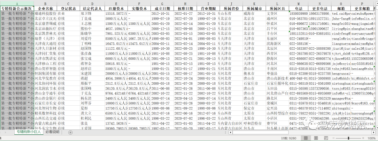Select column M header
Viewport: 378px width, 141px height.
coord(299,3)
